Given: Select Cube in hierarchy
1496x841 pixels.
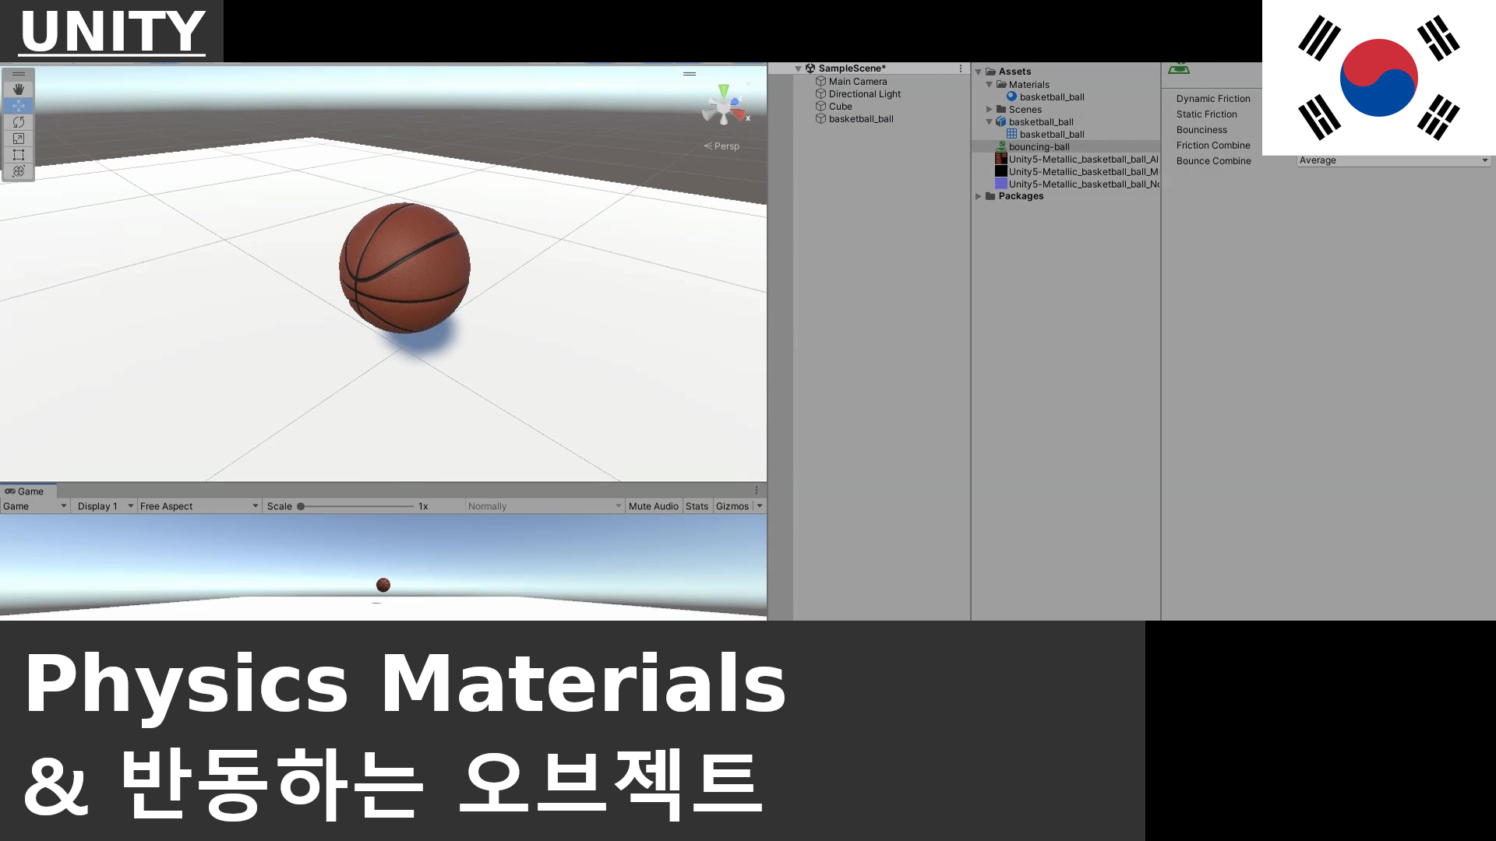Looking at the screenshot, I should click(x=840, y=107).
